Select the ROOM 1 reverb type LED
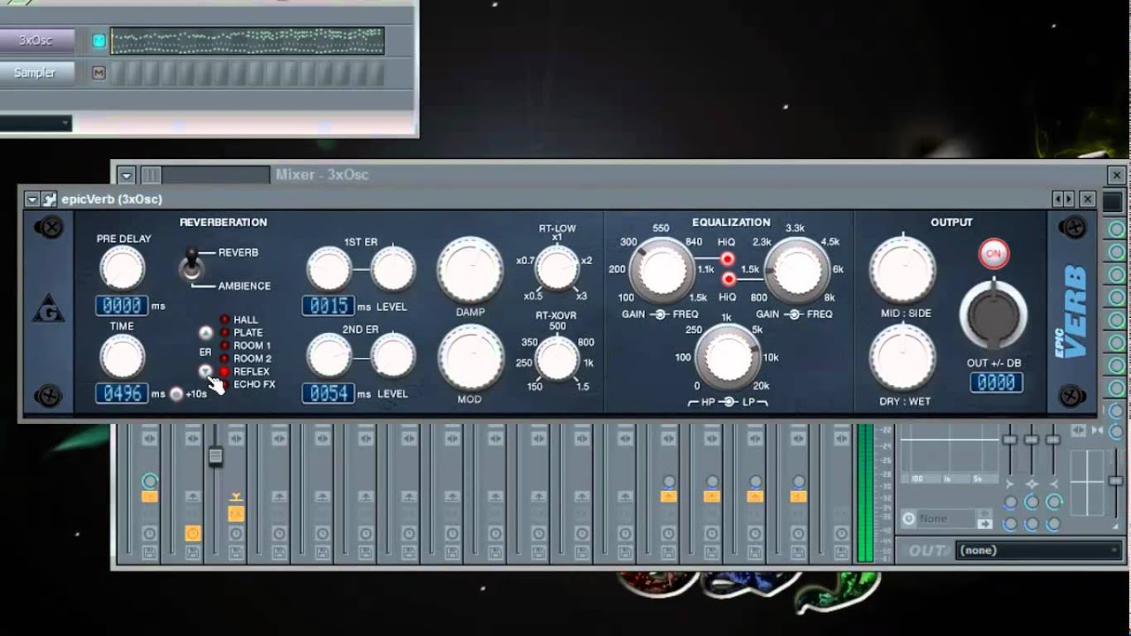Screen dimensions: 1131x636 [x=224, y=345]
